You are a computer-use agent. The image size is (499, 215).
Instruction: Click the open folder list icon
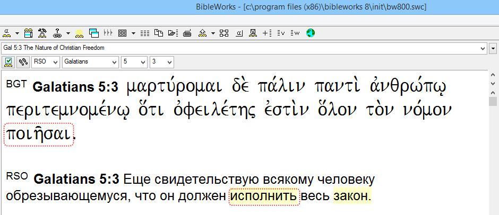(173, 33)
